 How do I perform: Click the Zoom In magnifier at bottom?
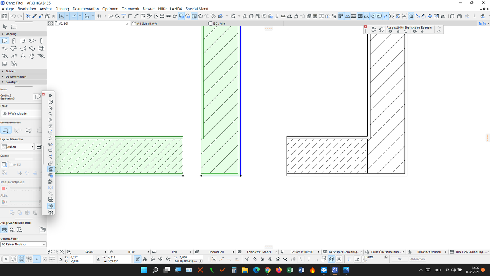[62, 252]
